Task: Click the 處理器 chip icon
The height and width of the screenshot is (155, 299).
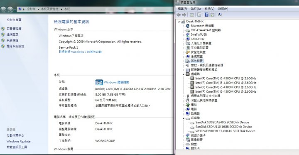Action: [188, 74]
